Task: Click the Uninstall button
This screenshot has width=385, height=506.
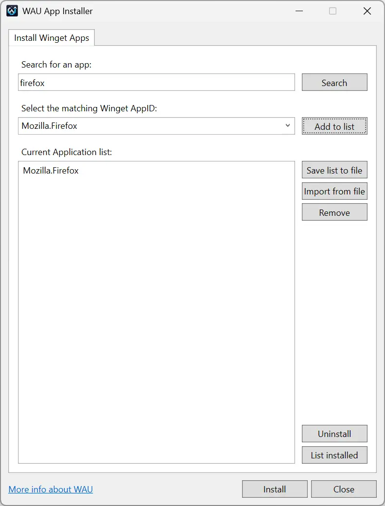Action: (x=334, y=434)
